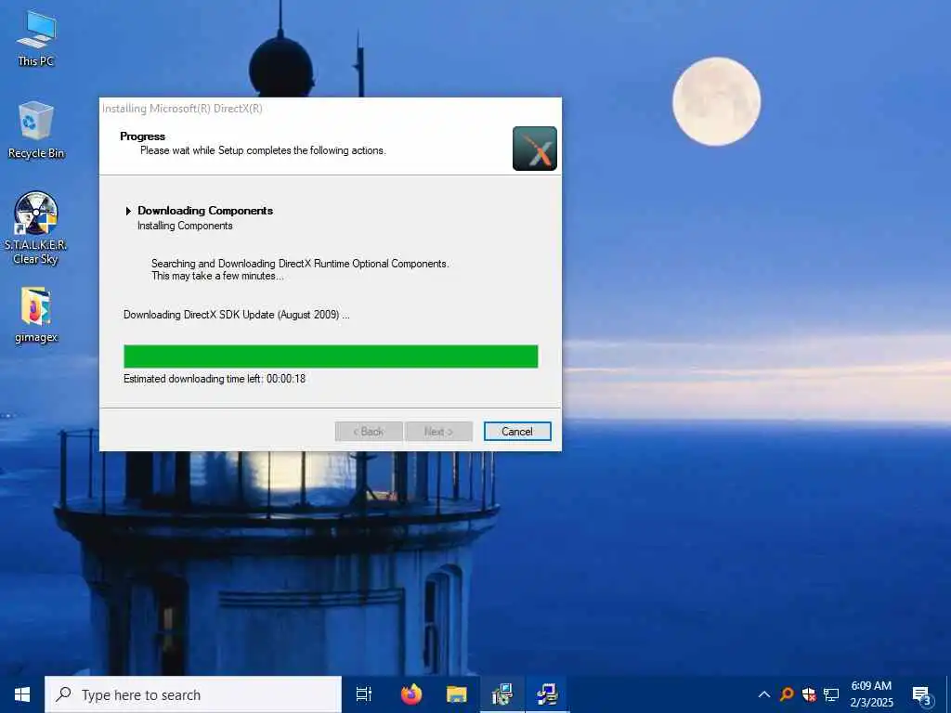Click the greyed-out Next button
Viewport: 951px width, 713px height.
(x=438, y=431)
